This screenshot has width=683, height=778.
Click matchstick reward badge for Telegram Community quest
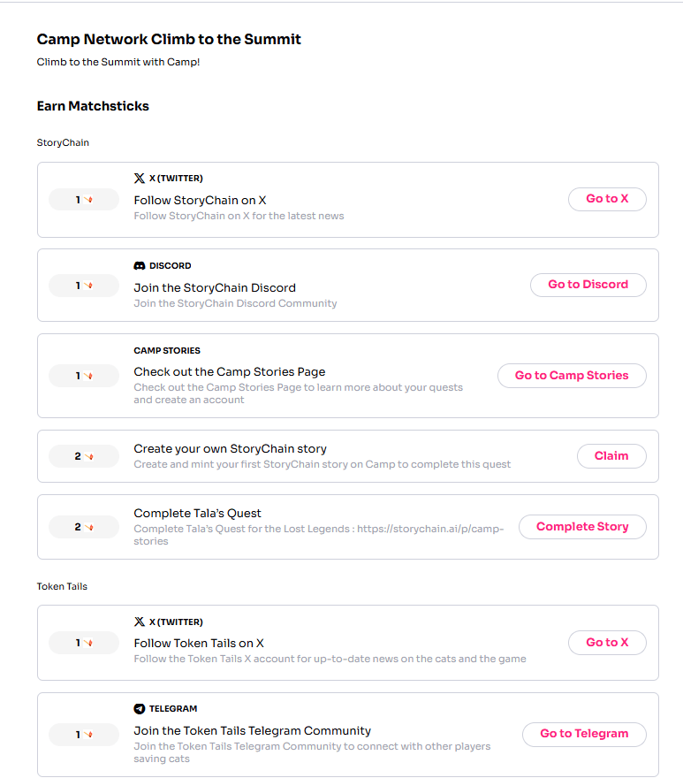84,735
